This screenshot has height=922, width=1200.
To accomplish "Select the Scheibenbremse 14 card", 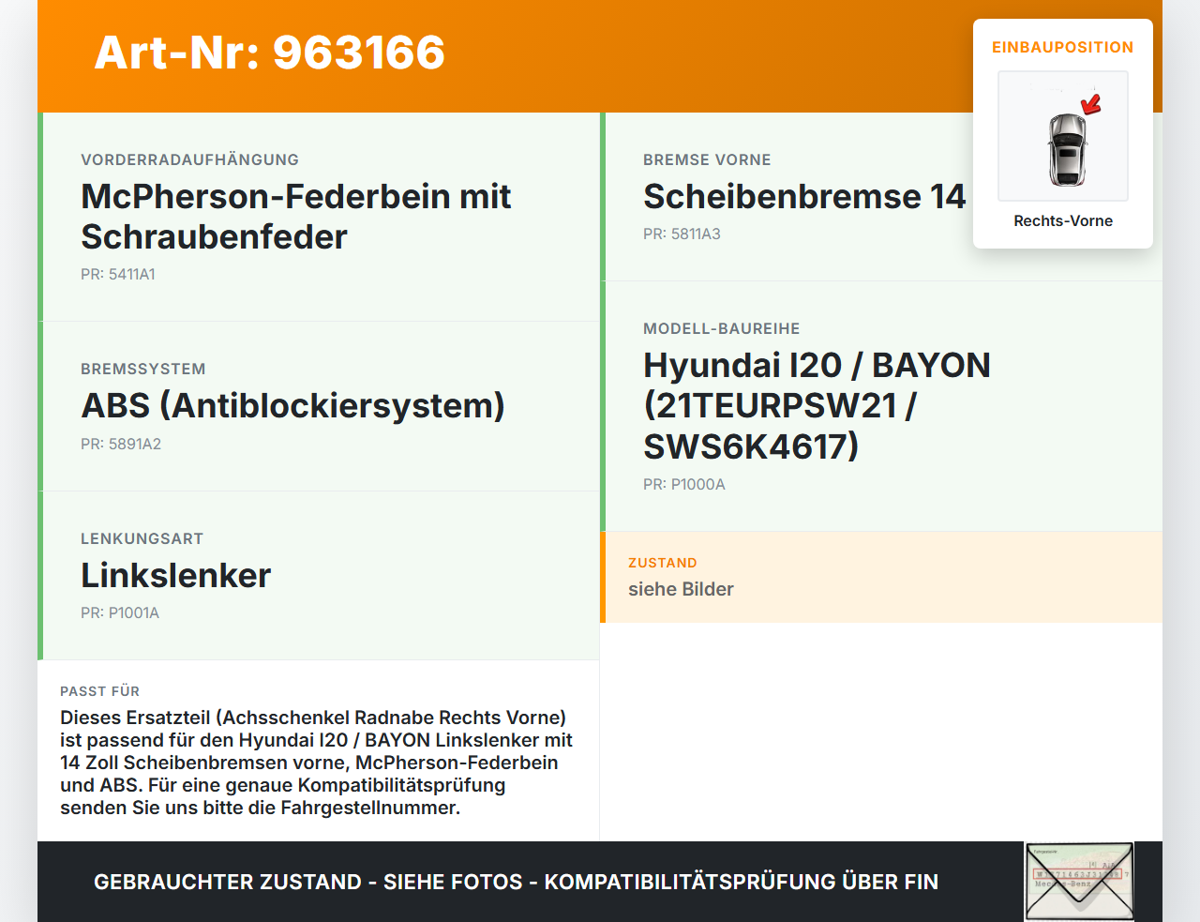I will point(806,197).
